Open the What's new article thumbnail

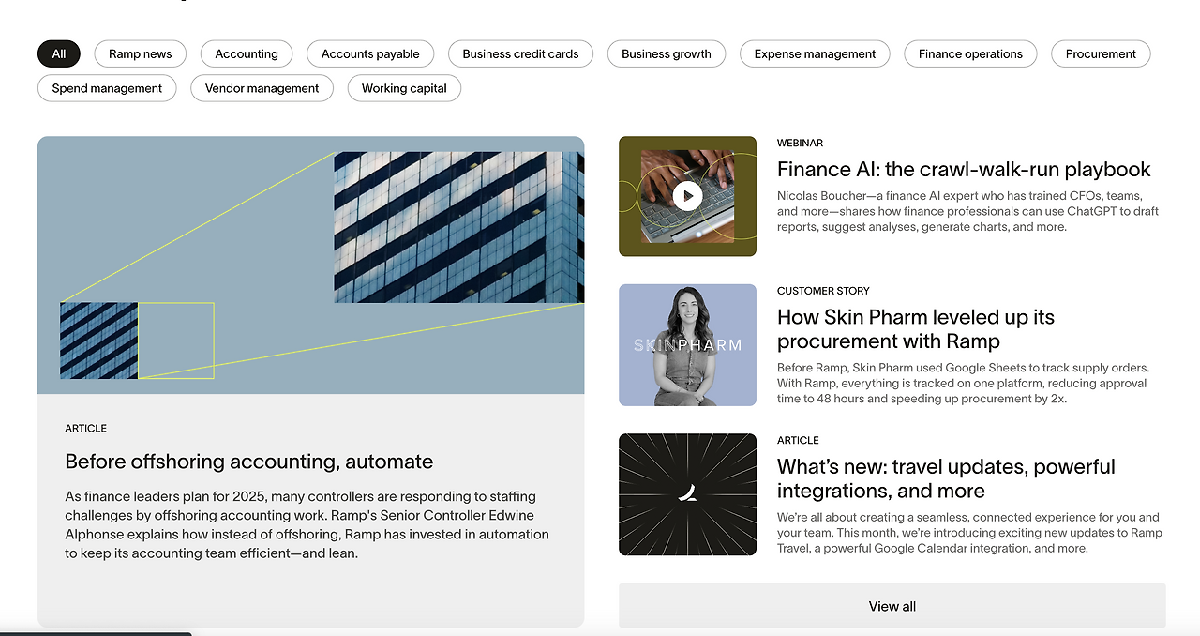[687, 494]
